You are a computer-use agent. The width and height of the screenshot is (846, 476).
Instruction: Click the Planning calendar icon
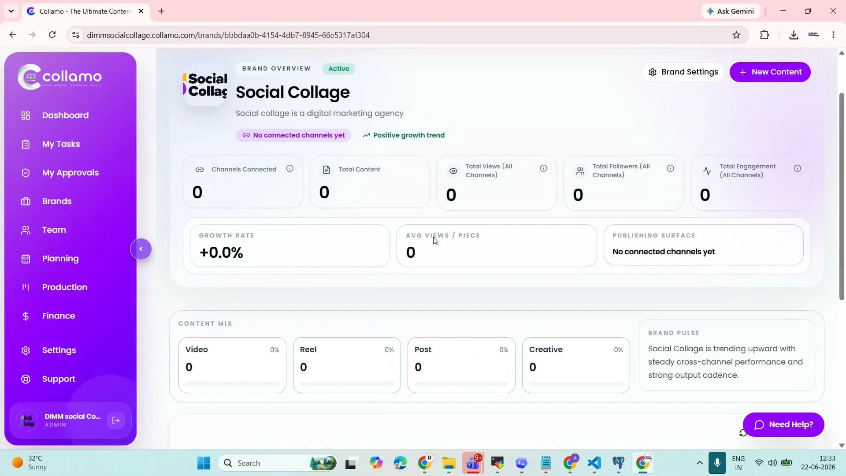(26, 259)
